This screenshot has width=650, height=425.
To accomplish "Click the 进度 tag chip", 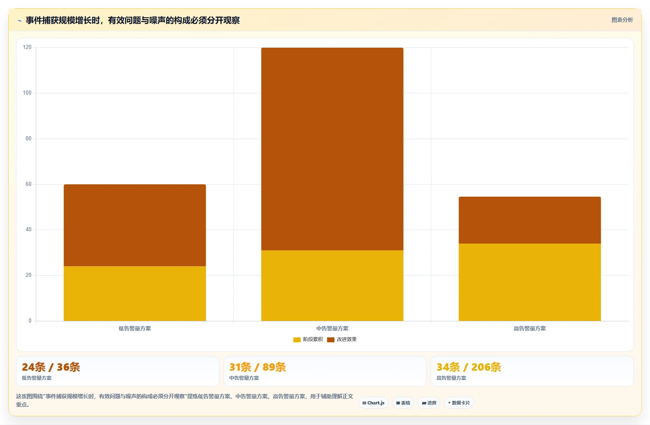I will [x=429, y=403].
